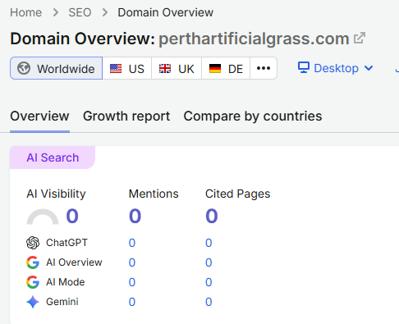
Task: Click the large Mentions total 0
Action: pos(135,216)
